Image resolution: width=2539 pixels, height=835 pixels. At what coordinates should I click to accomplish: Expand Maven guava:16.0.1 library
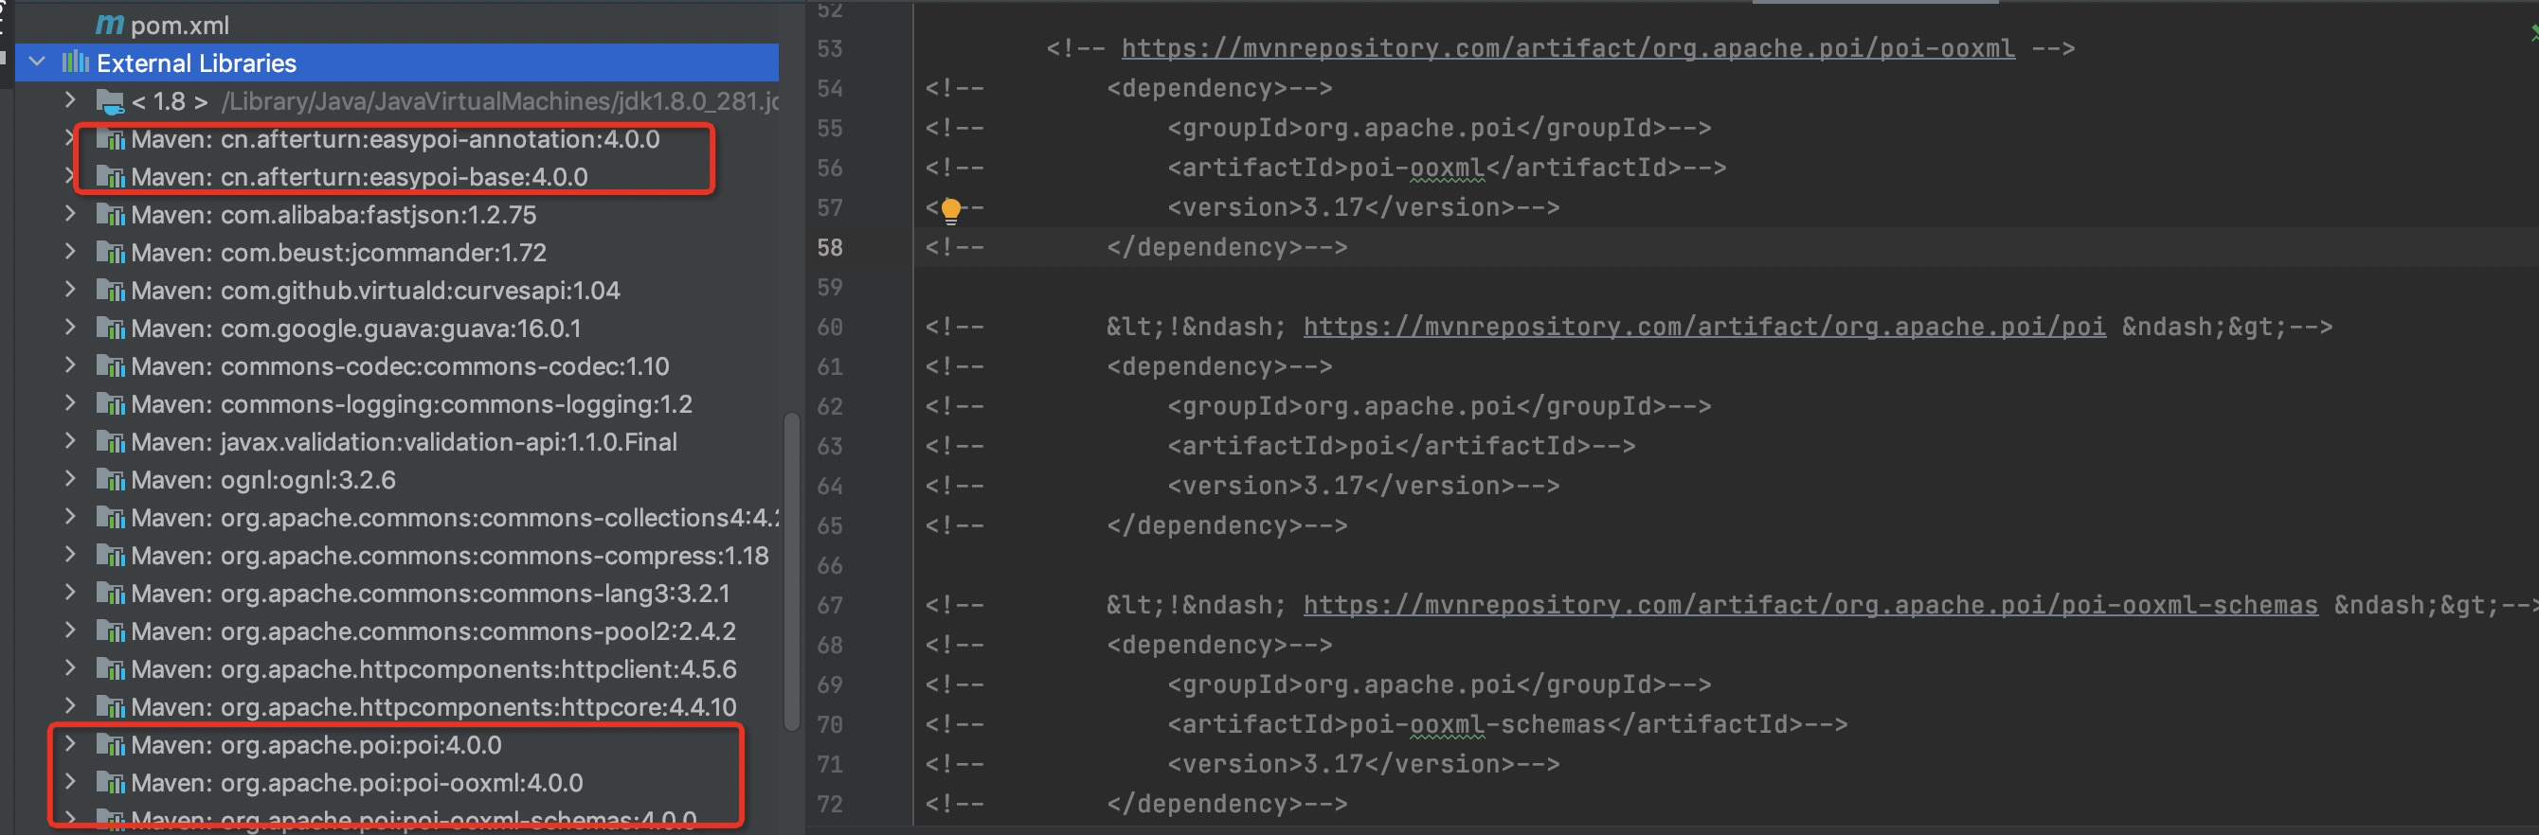(70, 327)
